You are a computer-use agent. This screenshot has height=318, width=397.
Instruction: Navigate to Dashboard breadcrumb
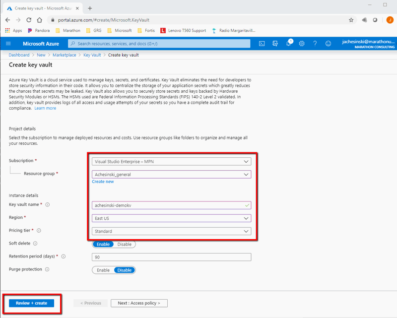coord(19,55)
